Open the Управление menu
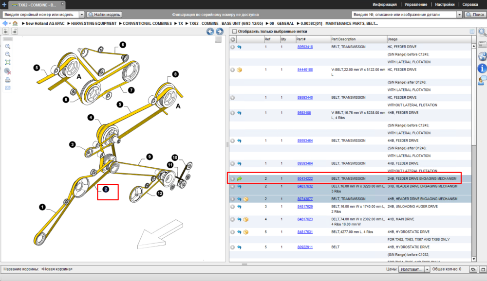 [415, 4]
